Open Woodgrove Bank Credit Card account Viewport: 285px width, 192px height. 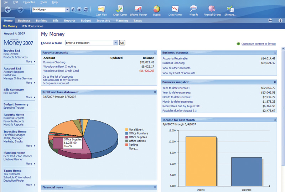tap(61, 71)
